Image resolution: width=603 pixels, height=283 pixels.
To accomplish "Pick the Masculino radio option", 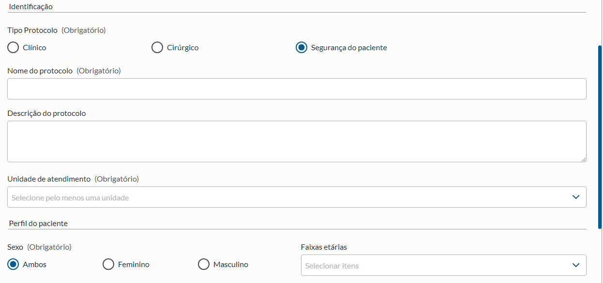I will [204, 265].
